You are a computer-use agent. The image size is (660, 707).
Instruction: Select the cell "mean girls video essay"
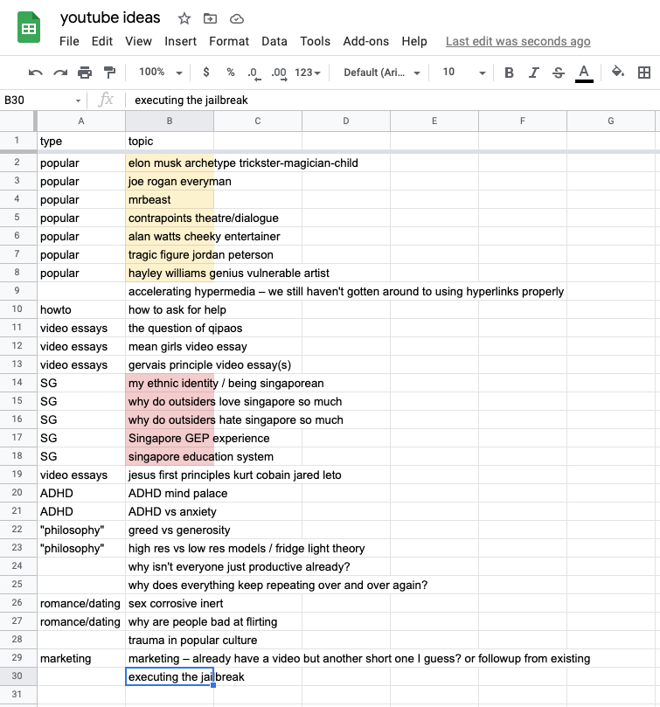(x=170, y=346)
